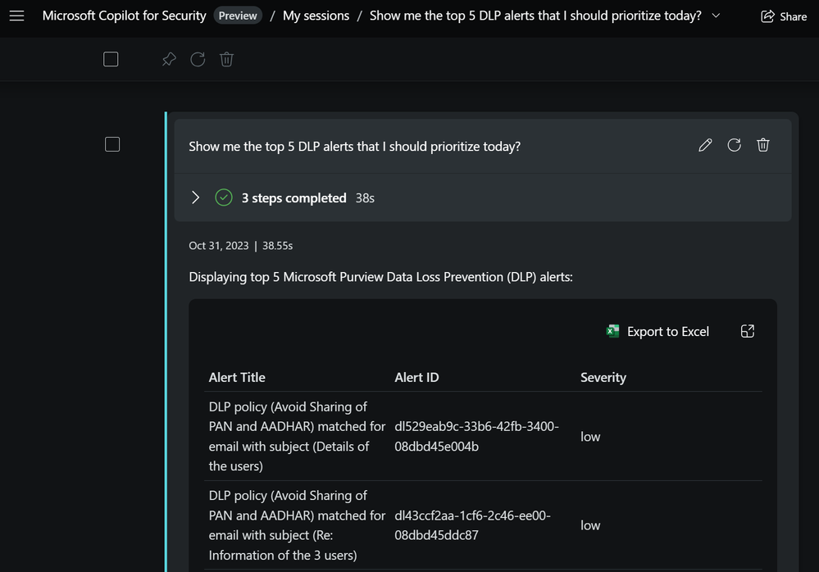819x572 pixels.
Task: Delete selected items with toolbar trash icon
Action: click(226, 60)
